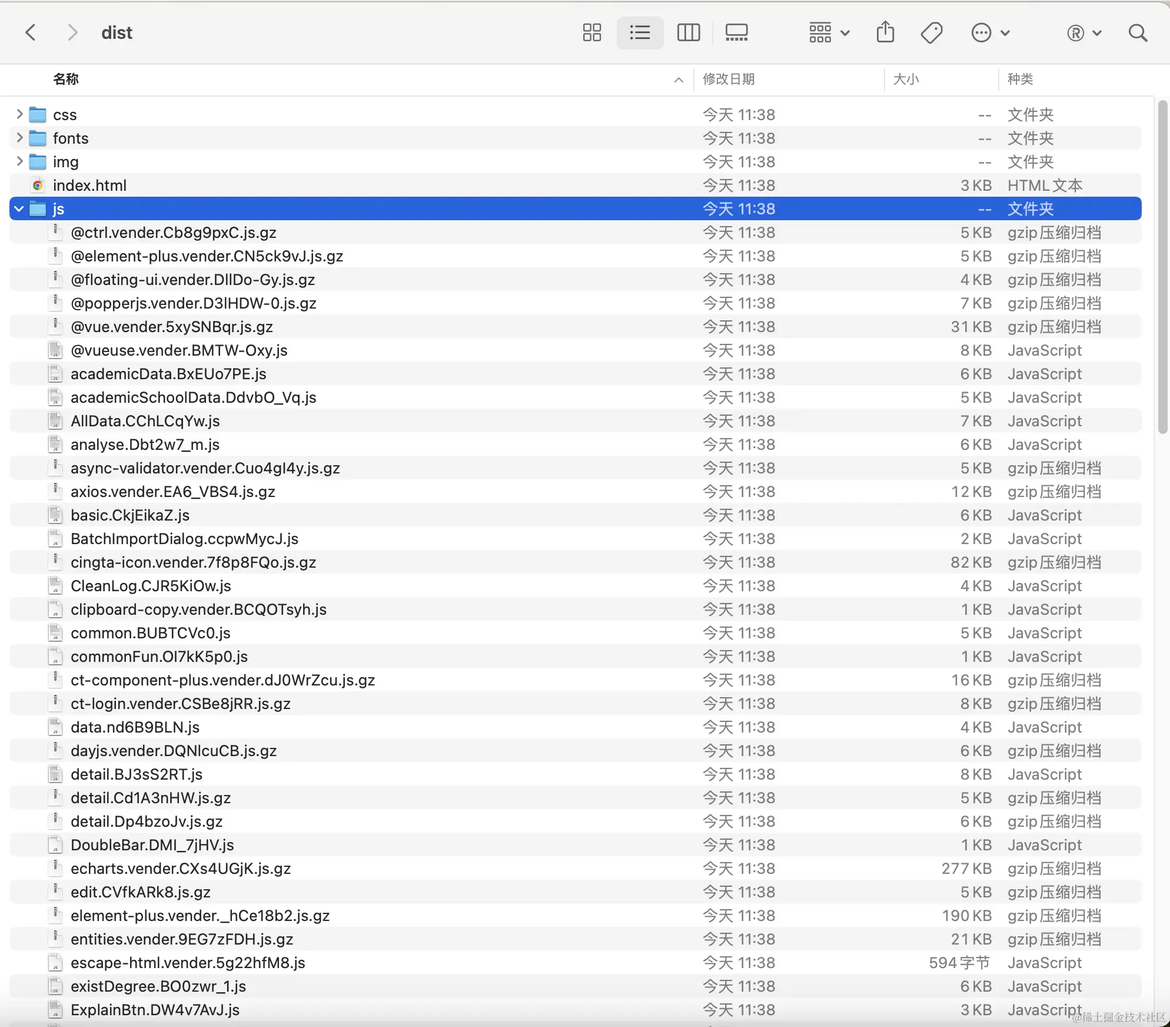Sort by 大小 column header
Viewport: 1170px width, 1027px height.
point(906,79)
